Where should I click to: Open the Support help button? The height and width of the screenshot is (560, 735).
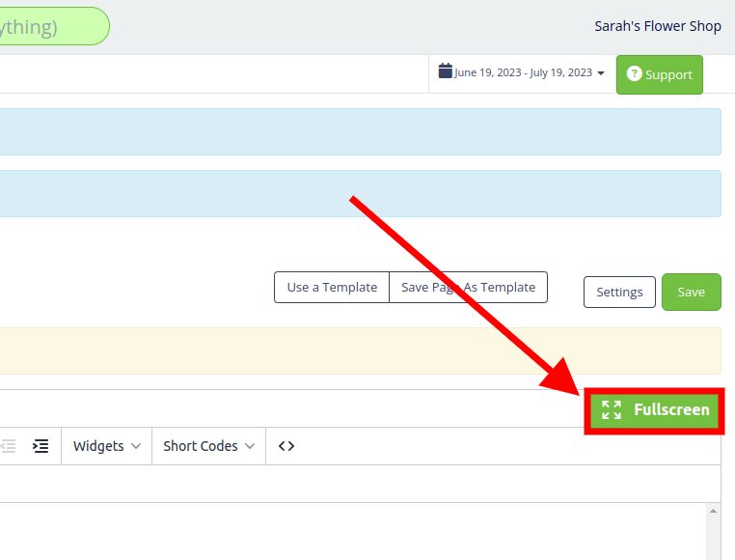point(660,74)
